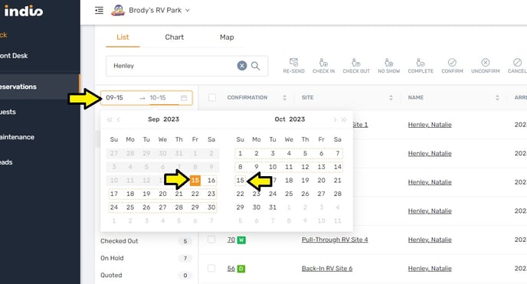This screenshot has height=284, width=527.
Task: Open the Reservations sidebar item
Action: 40,87
